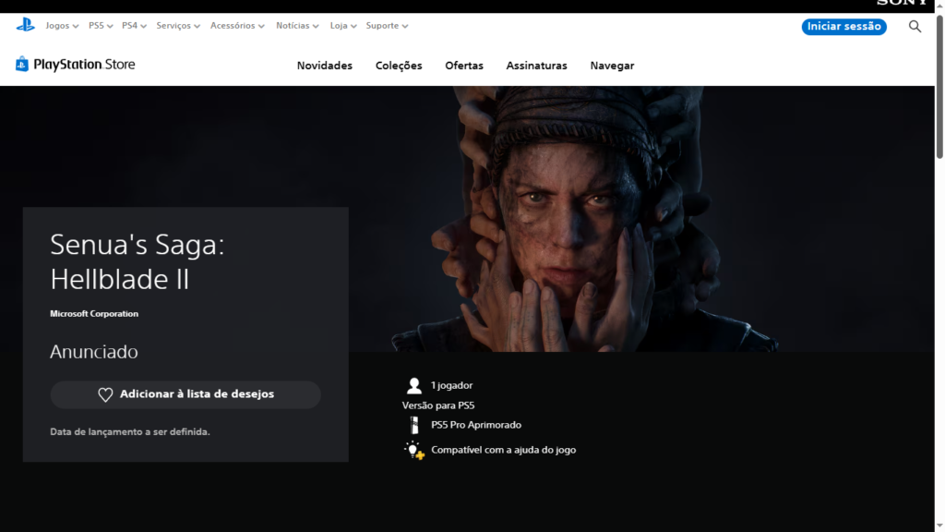Open the search magnifier icon
945x532 pixels.
pos(915,27)
